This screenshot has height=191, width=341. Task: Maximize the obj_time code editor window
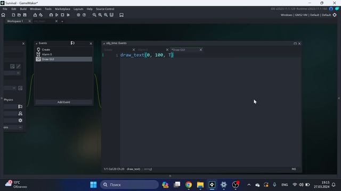click(295, 44)
